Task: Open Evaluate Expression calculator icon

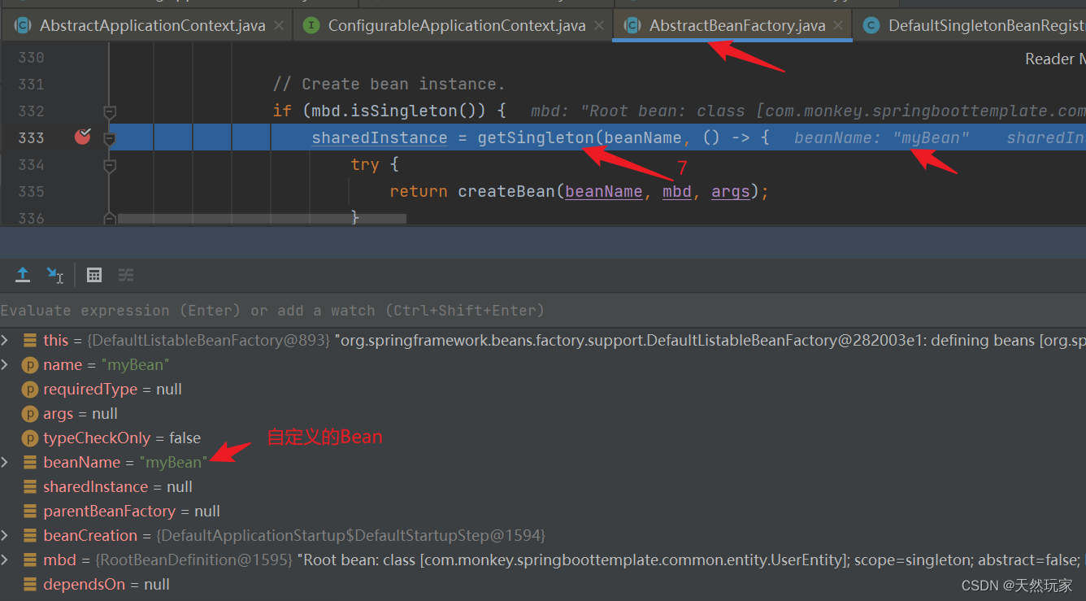Action: pyautogui.click(x=94, y=275)
